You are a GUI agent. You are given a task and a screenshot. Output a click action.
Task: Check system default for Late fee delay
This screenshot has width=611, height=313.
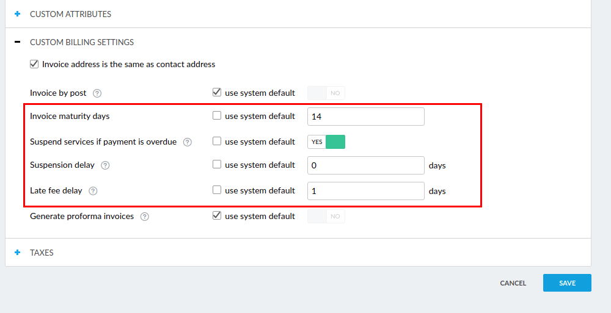[x=216, y=190]
